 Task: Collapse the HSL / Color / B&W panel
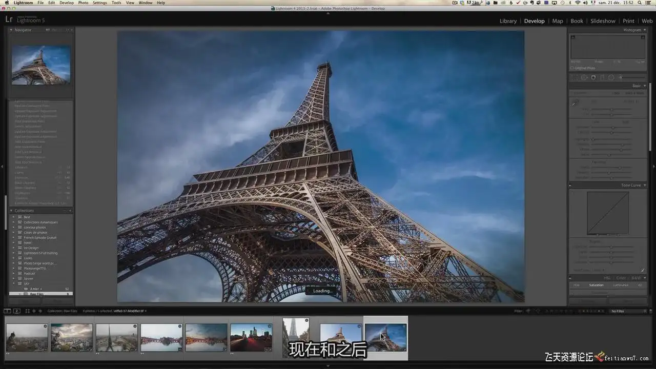645,278
